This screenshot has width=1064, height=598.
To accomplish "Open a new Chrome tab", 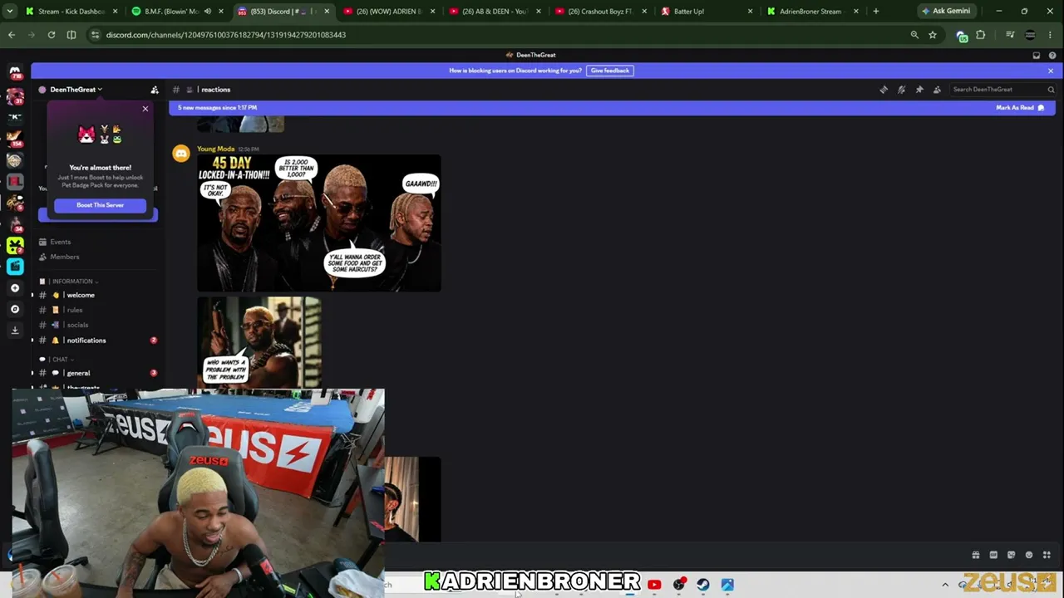I will tap(876, 12).
